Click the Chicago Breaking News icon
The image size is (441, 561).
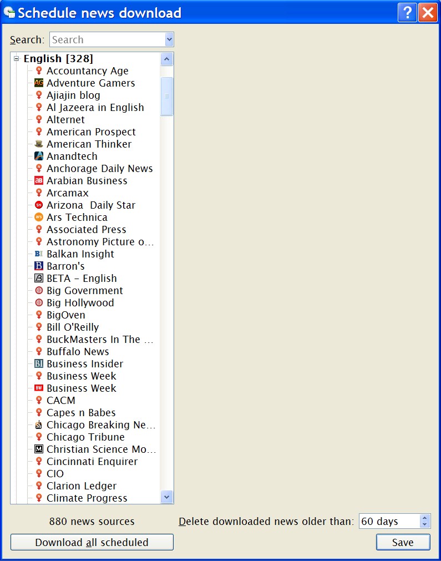click(39, 424)
